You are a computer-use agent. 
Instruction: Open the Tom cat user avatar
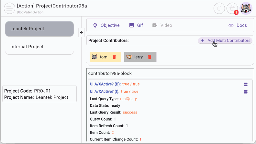tap(246, 8)
